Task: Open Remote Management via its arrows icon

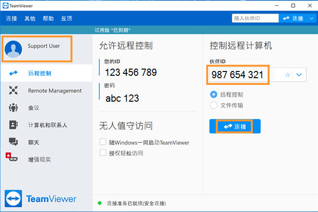Action: 13,90
